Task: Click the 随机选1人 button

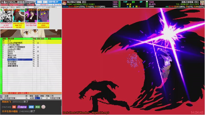Action: coord(19,7)
